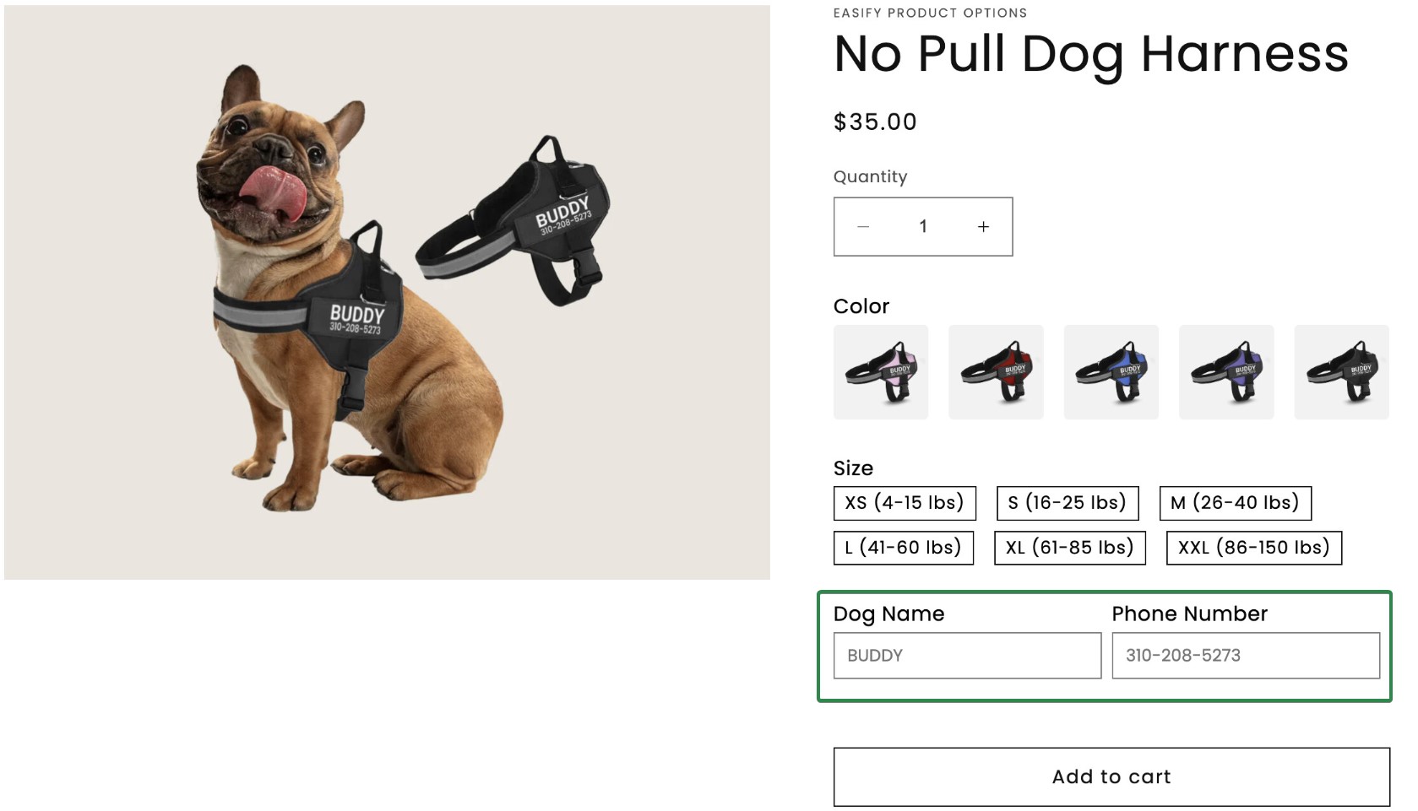Click the EASIFY PRODUCT OPTIONS vendor link

(x=929, y=13)
